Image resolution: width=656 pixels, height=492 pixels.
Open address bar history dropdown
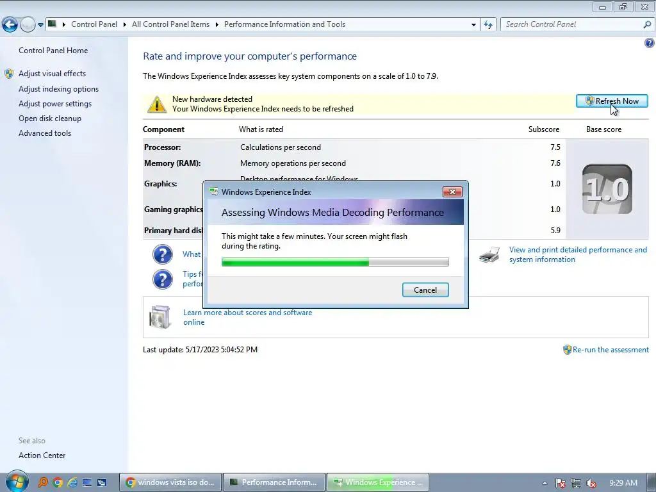(473, 25)
